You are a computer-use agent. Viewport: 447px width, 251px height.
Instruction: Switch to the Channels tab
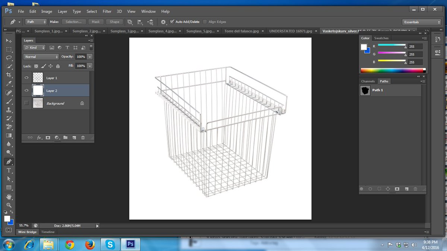368,81
